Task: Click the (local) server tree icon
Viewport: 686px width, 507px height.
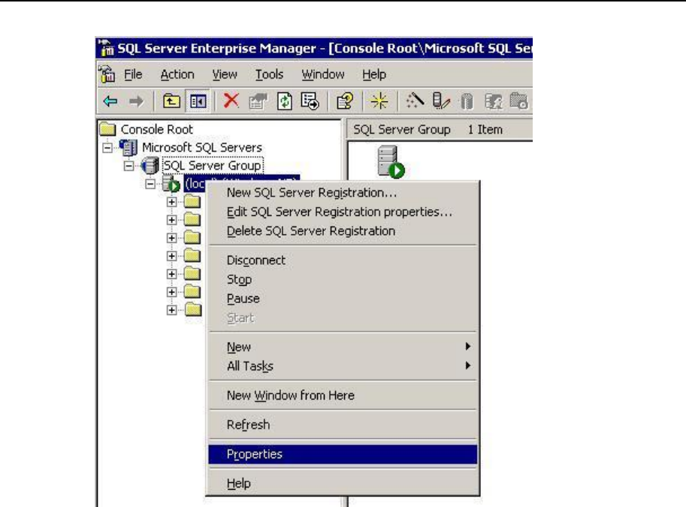Action: 171,184
